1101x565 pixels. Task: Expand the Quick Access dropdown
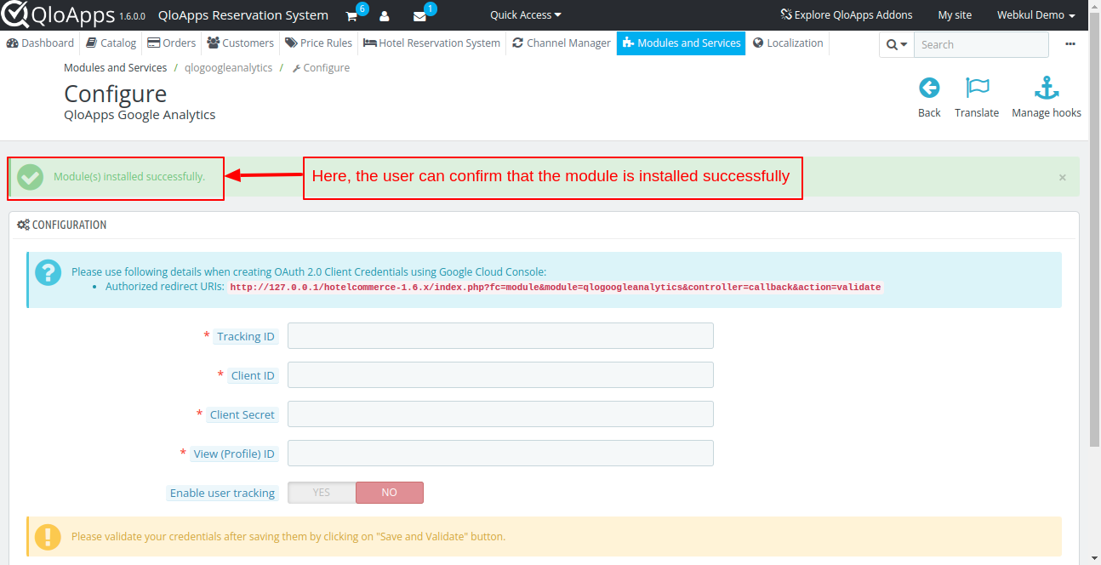point(526,14)
